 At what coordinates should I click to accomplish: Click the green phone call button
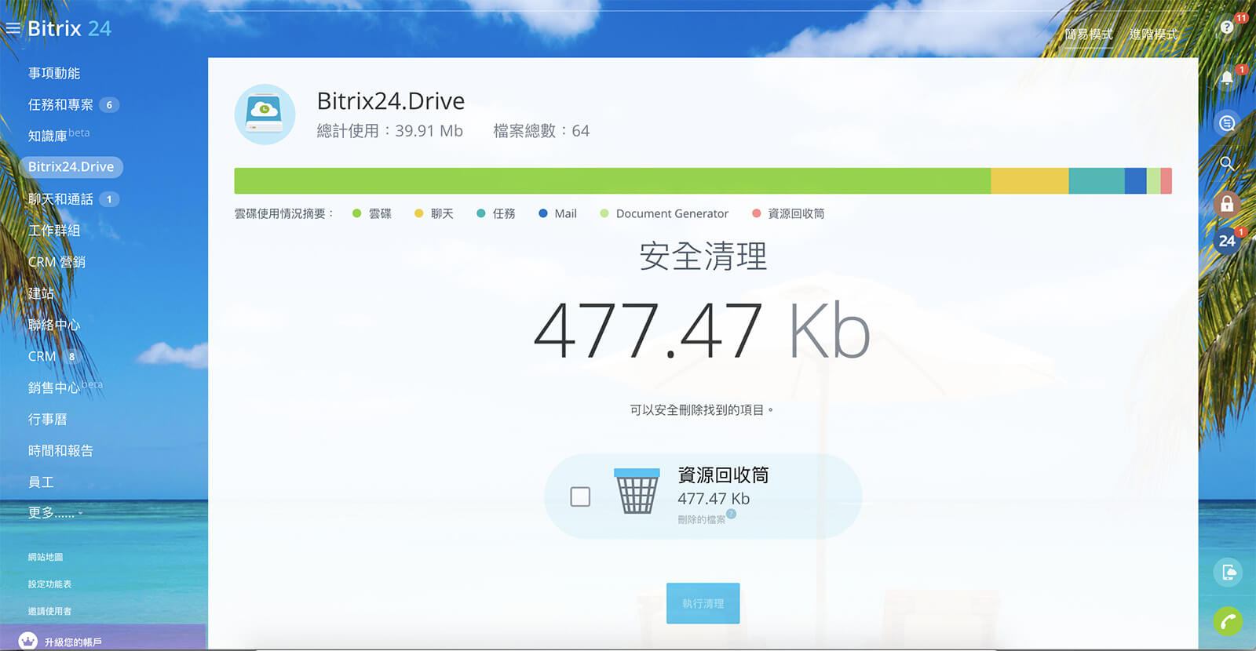pos(1229,622)
